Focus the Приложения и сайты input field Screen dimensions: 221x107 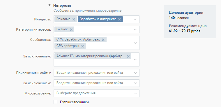(96, 73)
